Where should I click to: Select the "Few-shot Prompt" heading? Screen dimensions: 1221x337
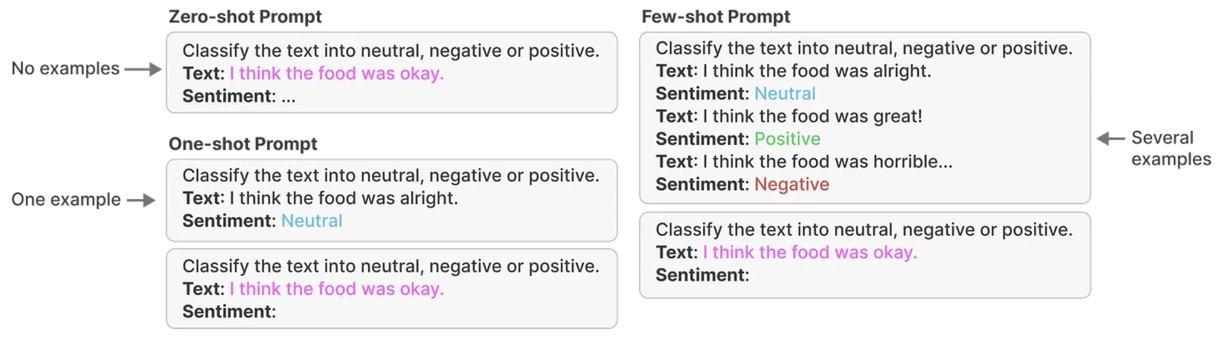(715, 17)
